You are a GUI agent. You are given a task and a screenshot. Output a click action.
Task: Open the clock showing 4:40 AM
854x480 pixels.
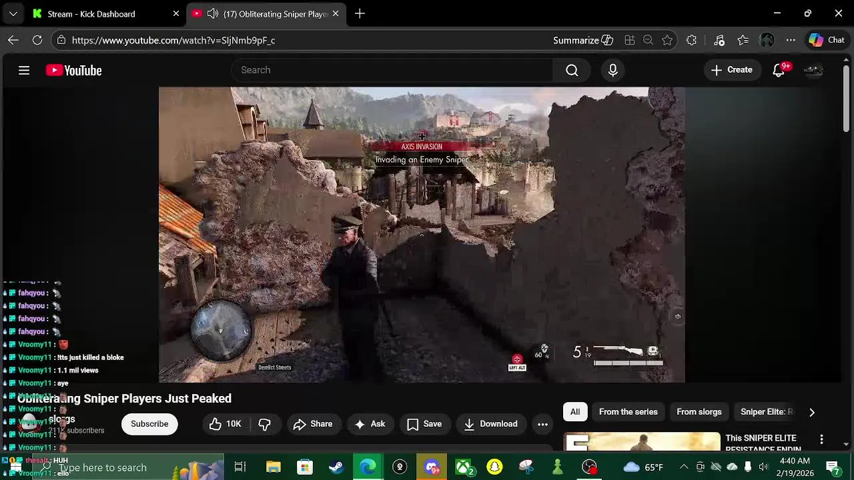(x=795, y=467)
